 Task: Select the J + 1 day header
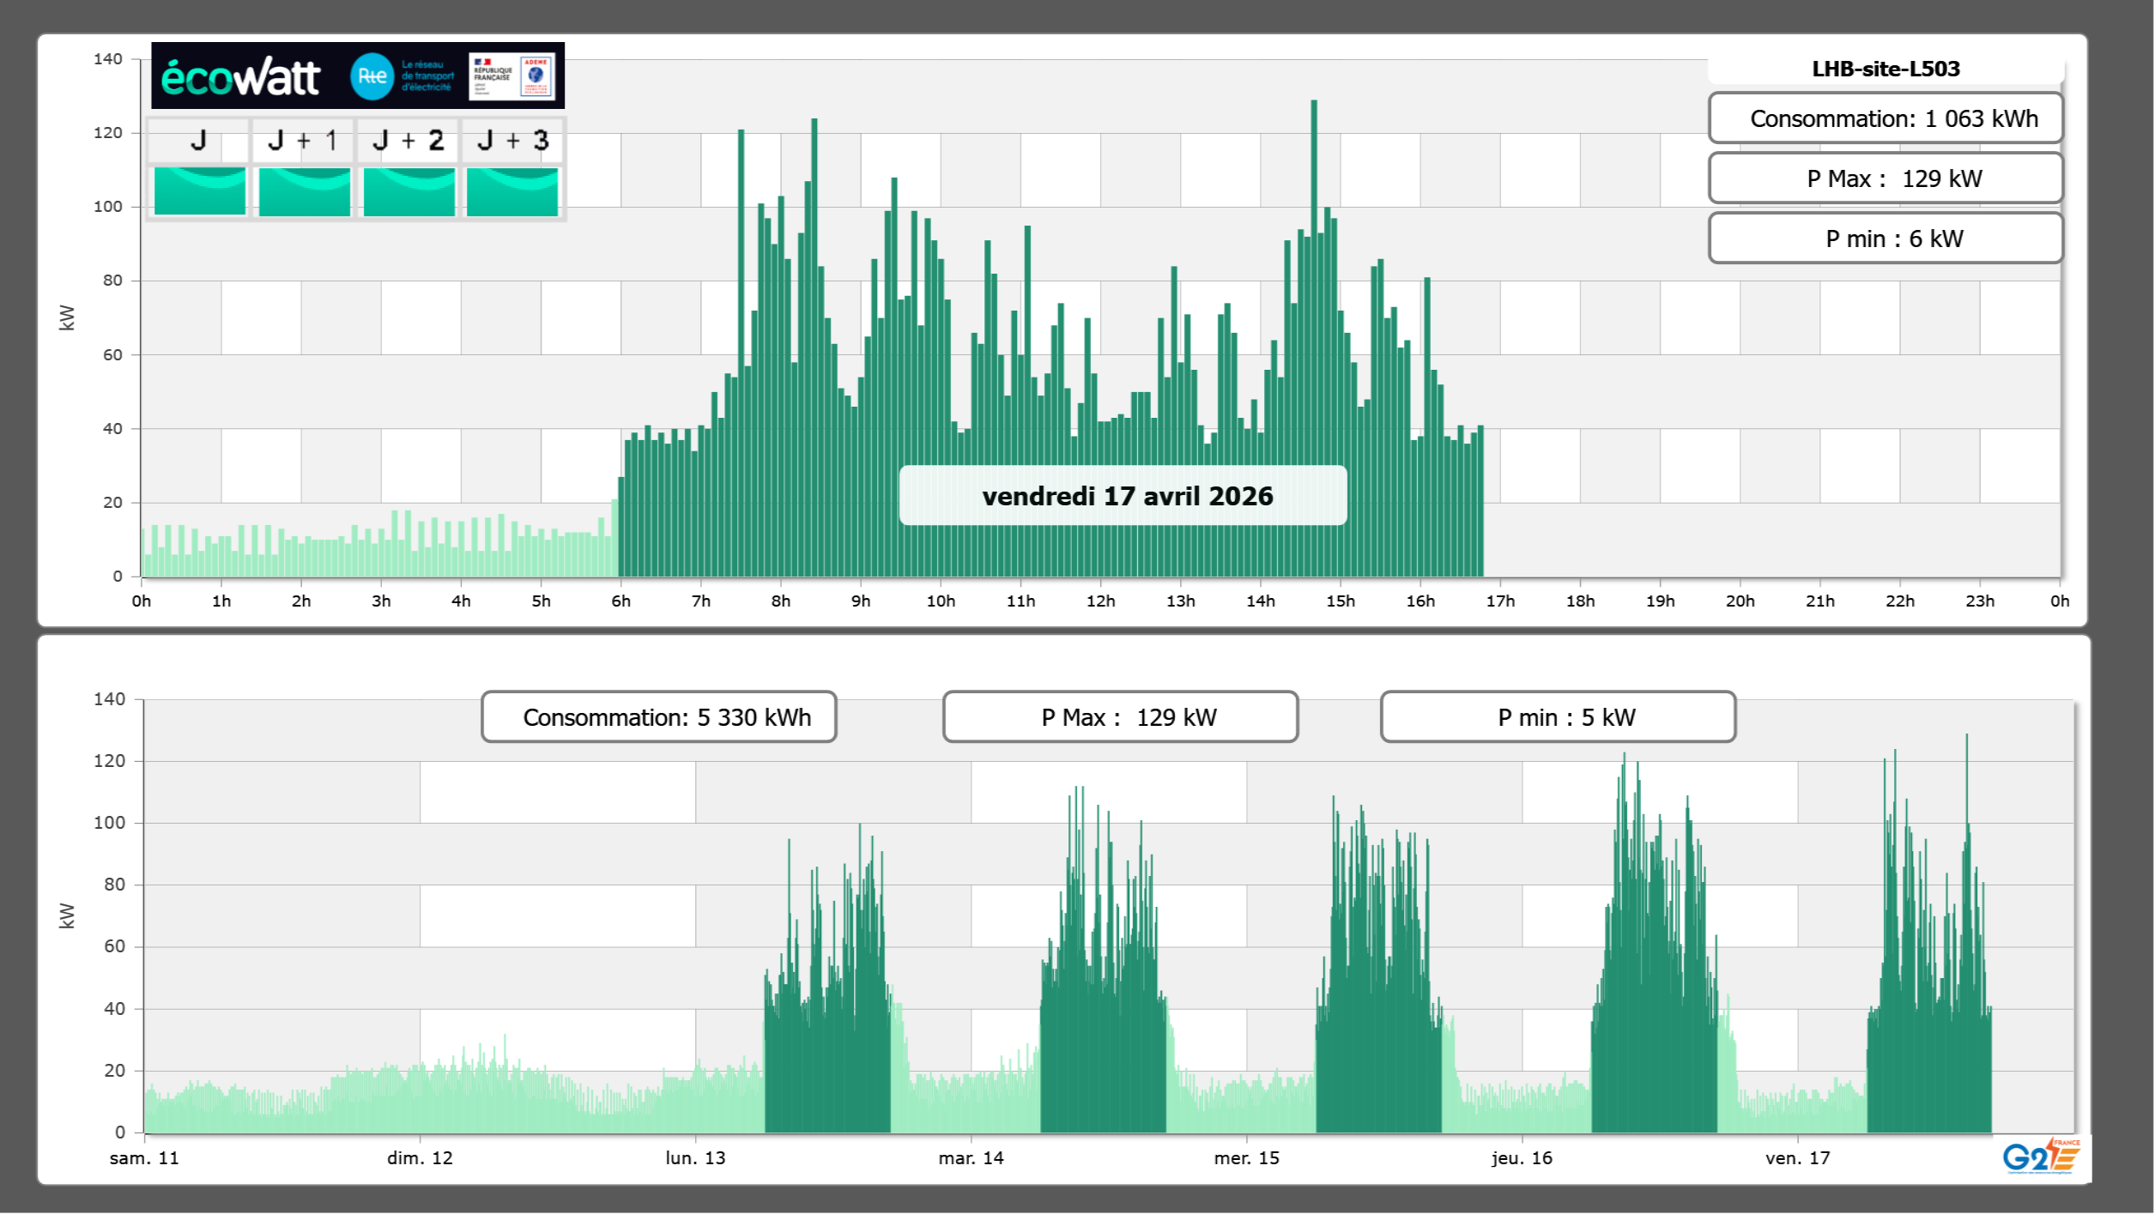pos(303,140)
